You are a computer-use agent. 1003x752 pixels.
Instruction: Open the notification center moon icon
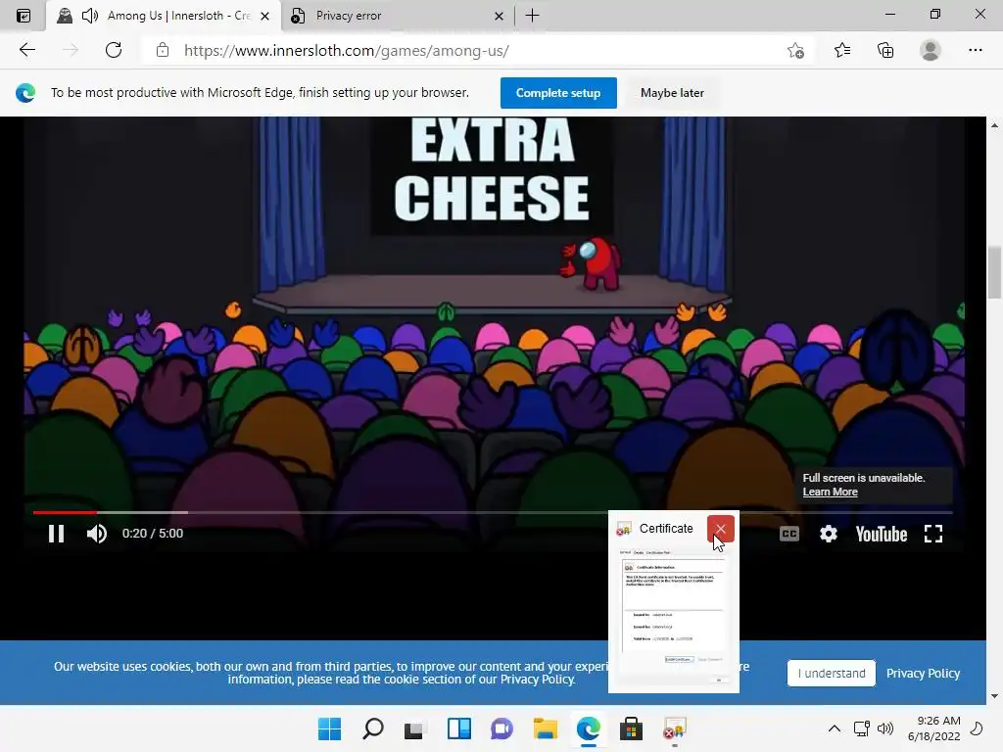tap(977, 728)
